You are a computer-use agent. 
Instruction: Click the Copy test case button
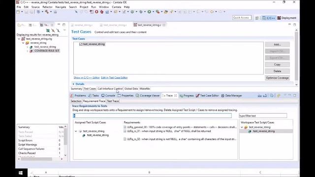[277, 64]
